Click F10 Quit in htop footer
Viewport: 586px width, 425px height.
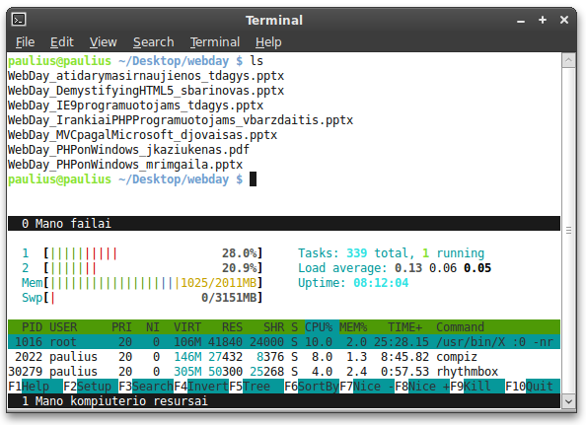coord(533,387)
